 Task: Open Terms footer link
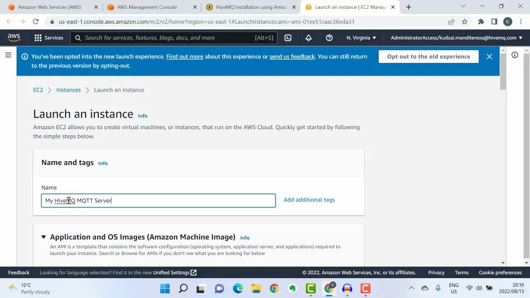tap(462, 272)
